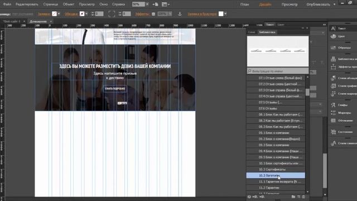Click the browser fill white swatch
This screenshot has height=201, width=357.
(221, 14)
